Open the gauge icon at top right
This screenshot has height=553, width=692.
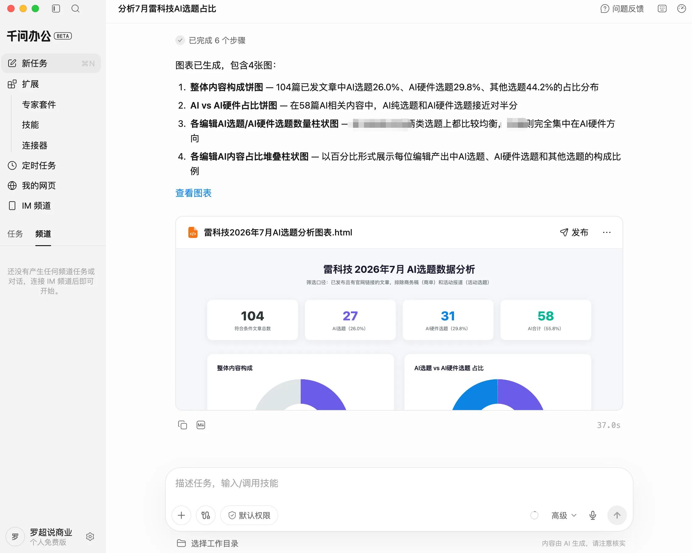pyautogui.click(x=681, y=9)
